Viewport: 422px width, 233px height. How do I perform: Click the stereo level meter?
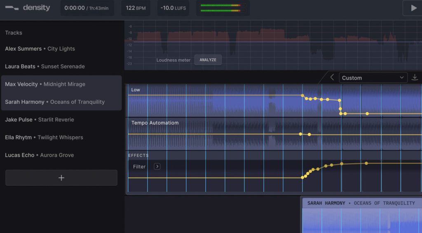click(223, 8)
